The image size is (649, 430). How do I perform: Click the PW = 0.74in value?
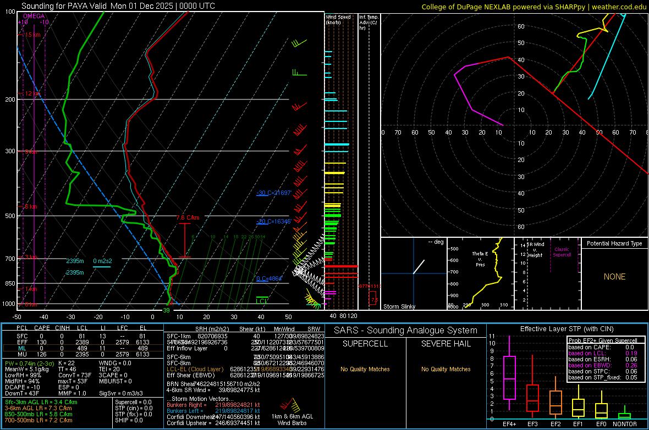(29, 363)
